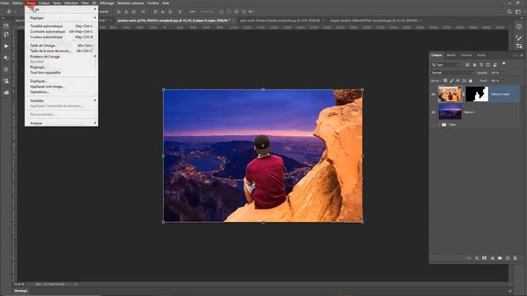Filter layers by pixel layer icon
The height and width of the screenshot is (296, 527).
click(x=467, y=65)
